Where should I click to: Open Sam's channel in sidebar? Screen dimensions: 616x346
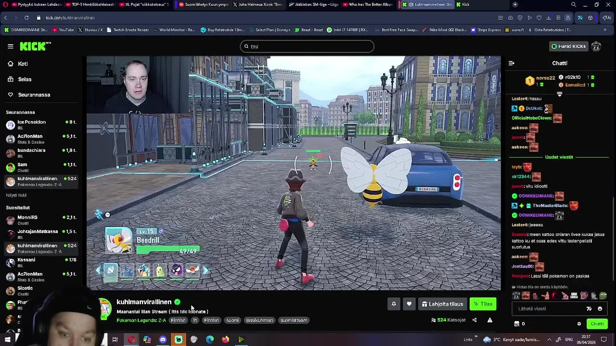41,167
